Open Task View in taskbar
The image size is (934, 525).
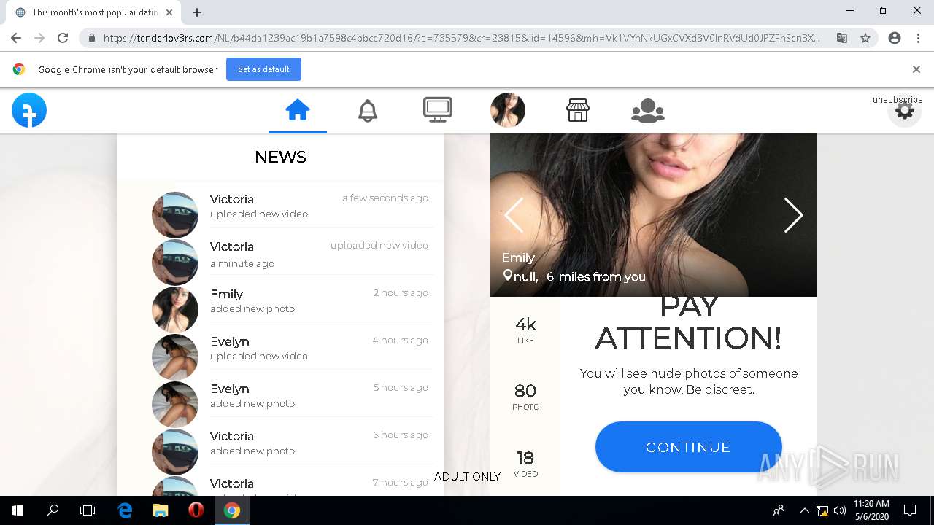click(88, 510)
